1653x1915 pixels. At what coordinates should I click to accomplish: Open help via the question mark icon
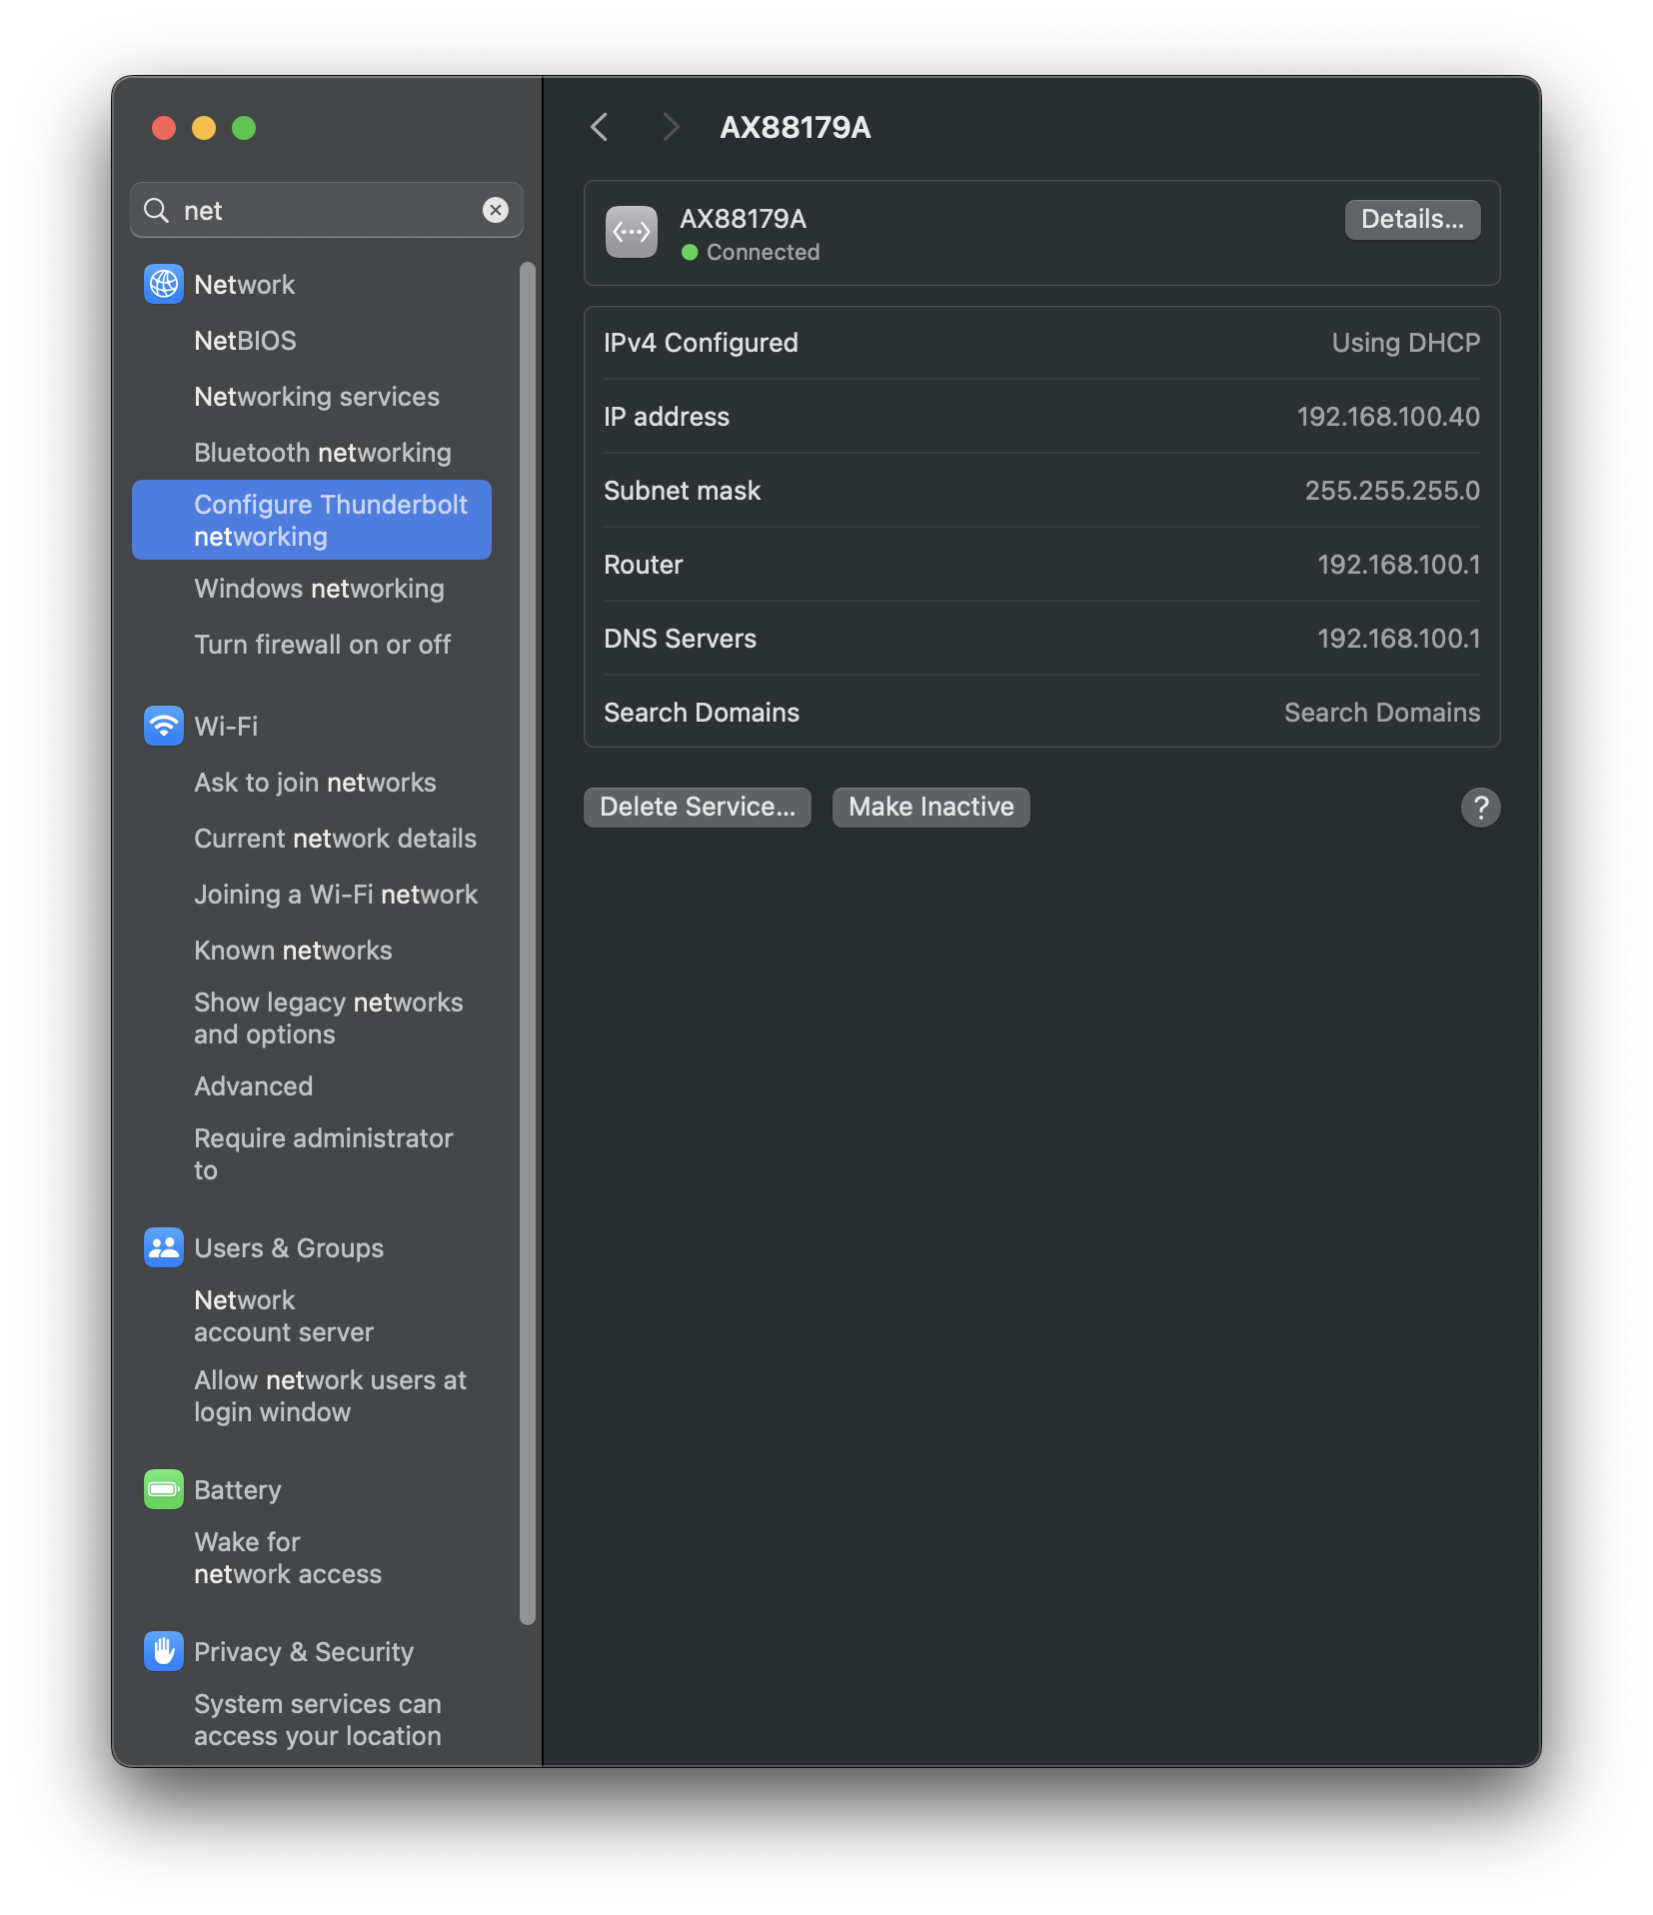pos(1481,807)
